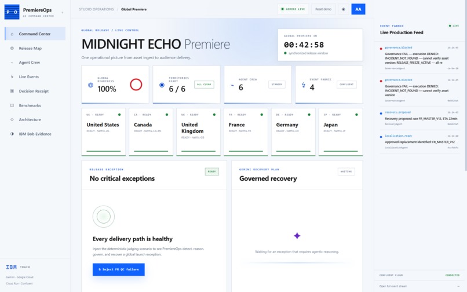Click the Command Center home icon

point(12,34)
